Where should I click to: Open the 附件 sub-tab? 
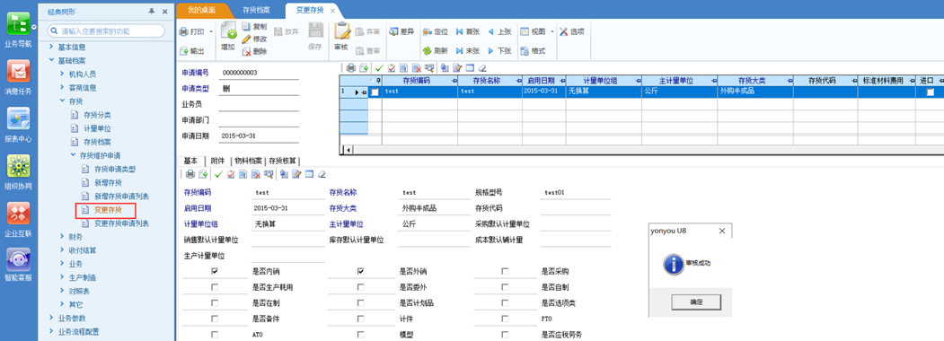coord(217,161)
